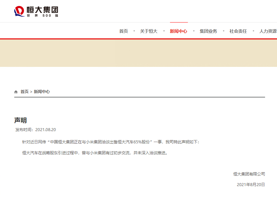Click the 世界500强 tagline under logo
This screenshot has height=197, width=277.
click(42, 16)
